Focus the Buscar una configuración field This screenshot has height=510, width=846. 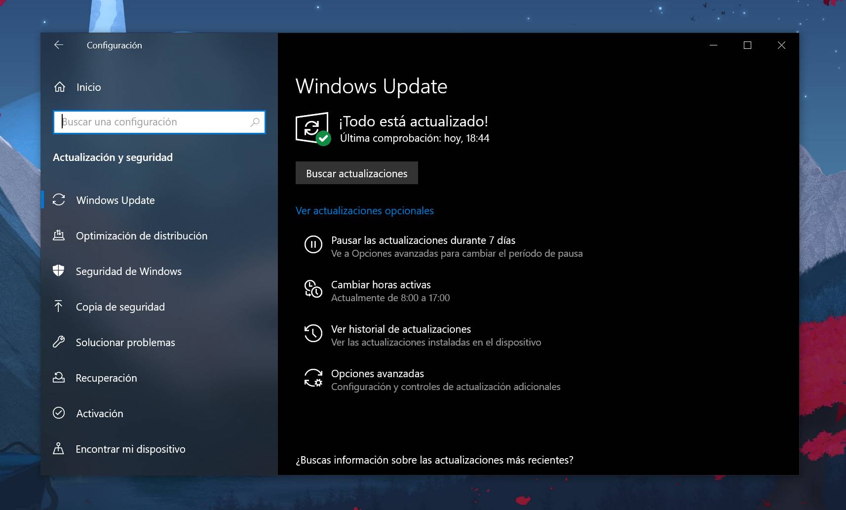pos(159,122)
